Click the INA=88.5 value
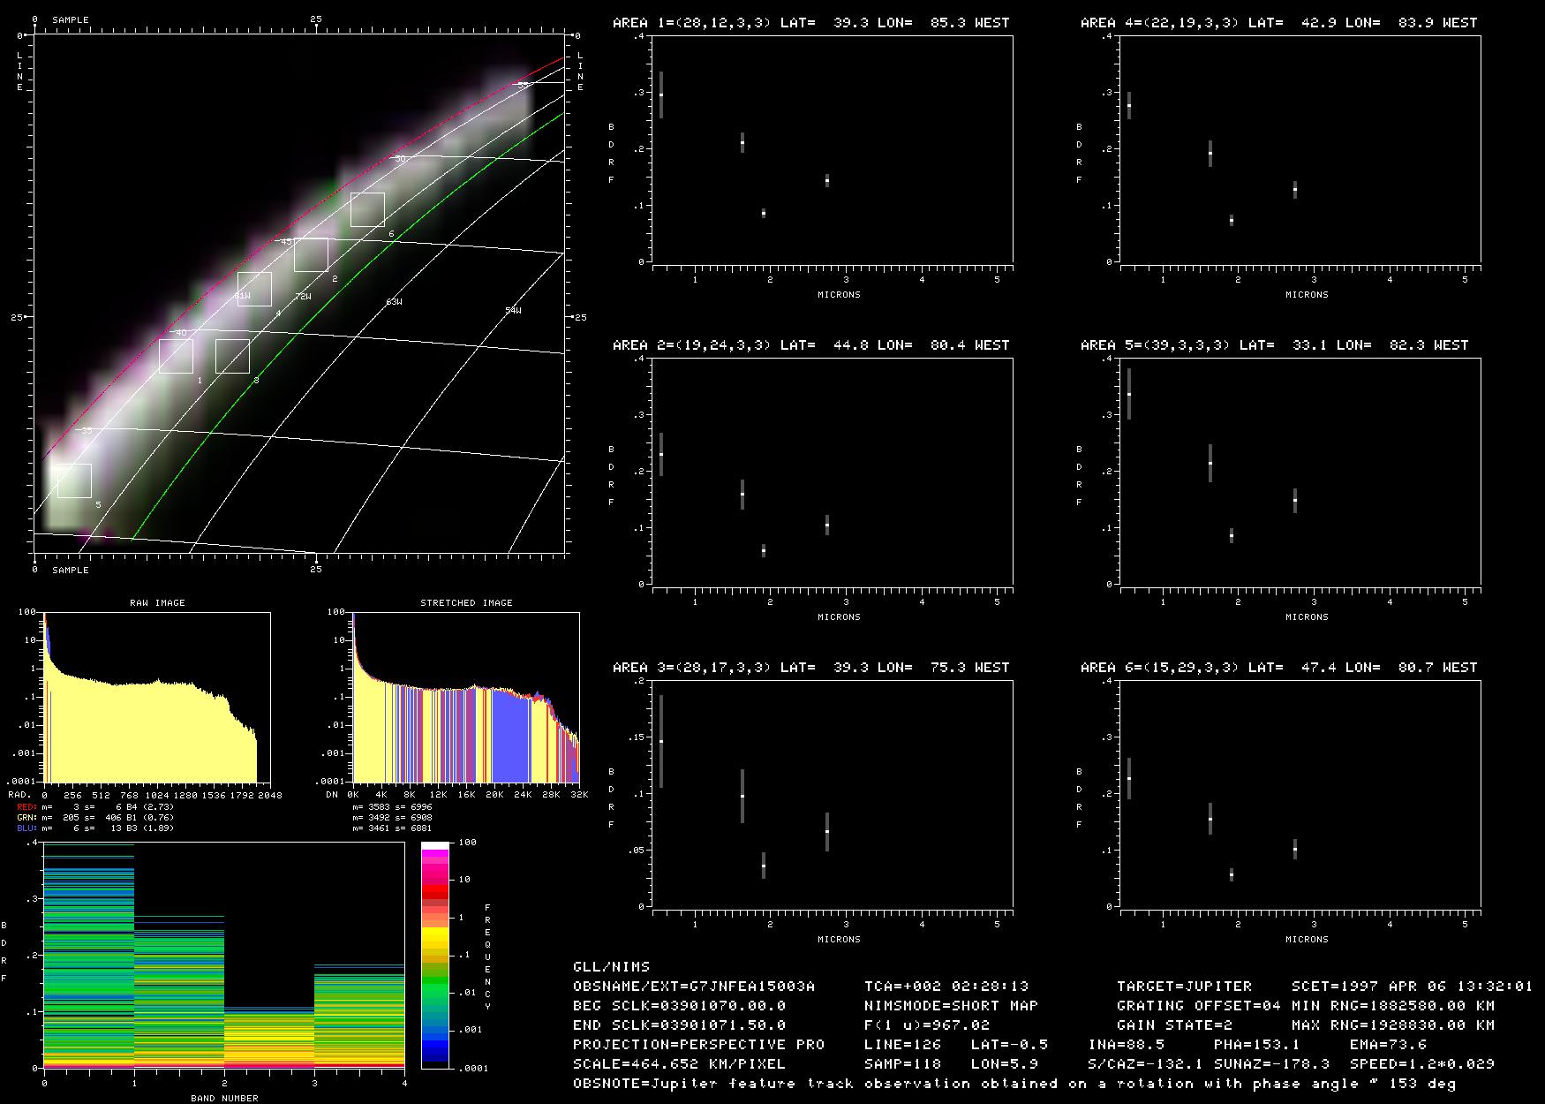Screen dimensions: 1545x1104 pyautogui.click(x=1127, y=1045)
